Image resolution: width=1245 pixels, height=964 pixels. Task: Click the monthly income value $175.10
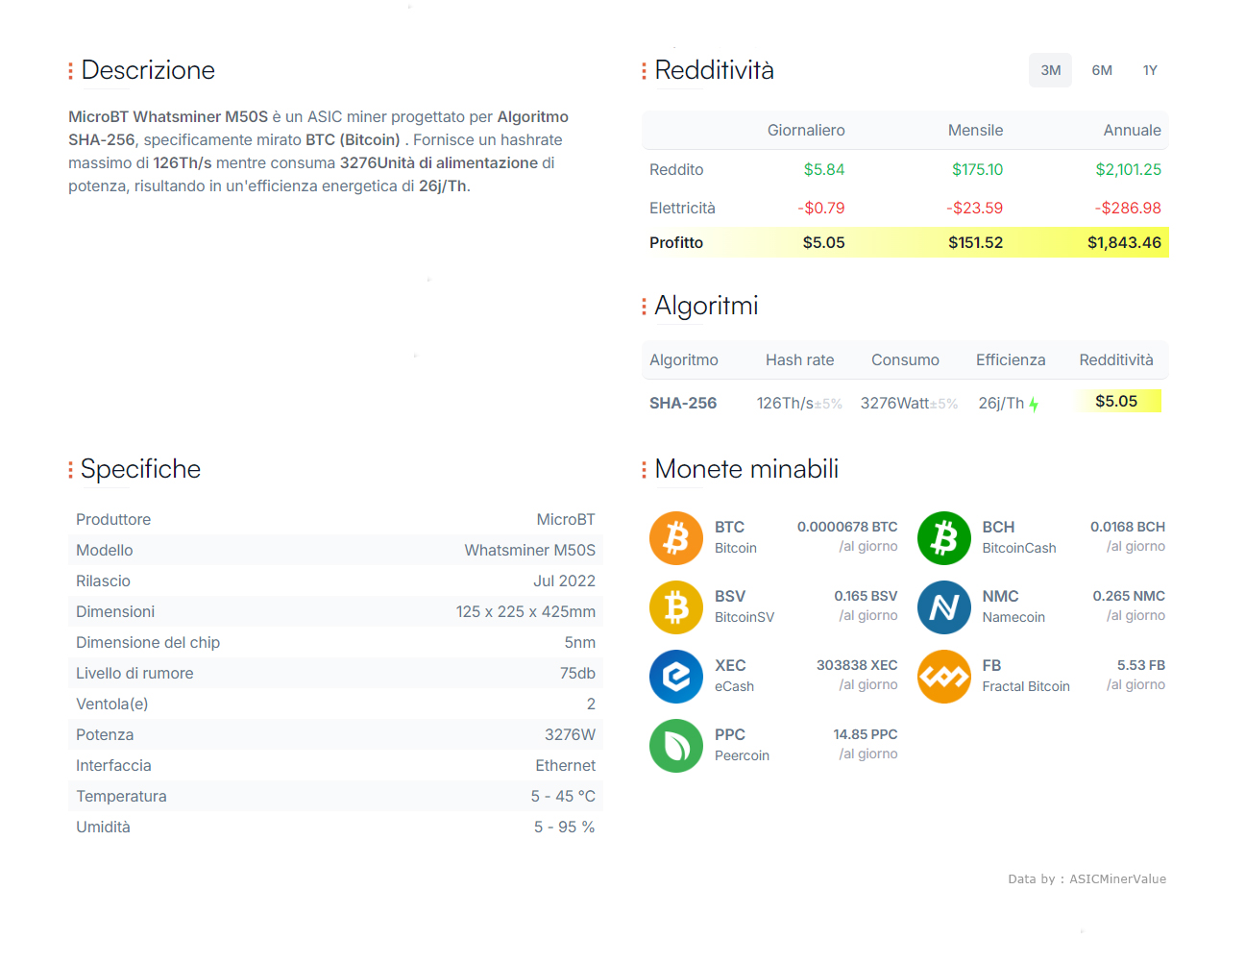coord(977,169)
